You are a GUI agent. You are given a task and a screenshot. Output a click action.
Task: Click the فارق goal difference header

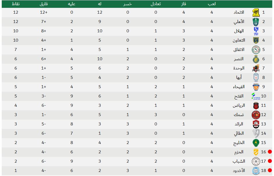(44, 4)
